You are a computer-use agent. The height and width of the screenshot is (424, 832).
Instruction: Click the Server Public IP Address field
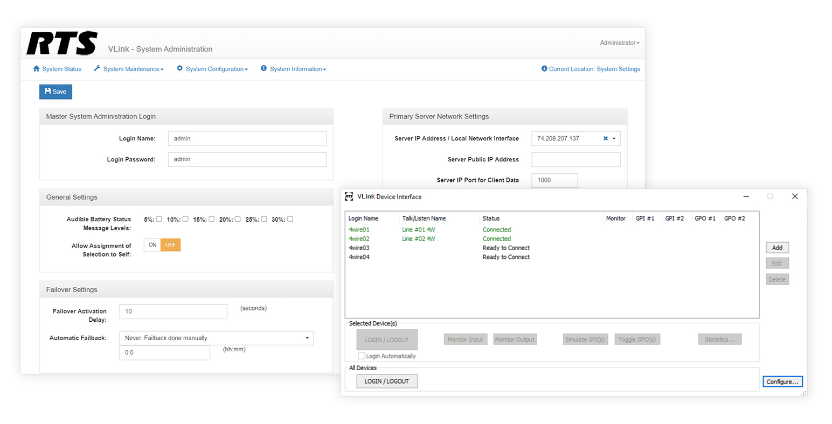click(x=576, y=159)
